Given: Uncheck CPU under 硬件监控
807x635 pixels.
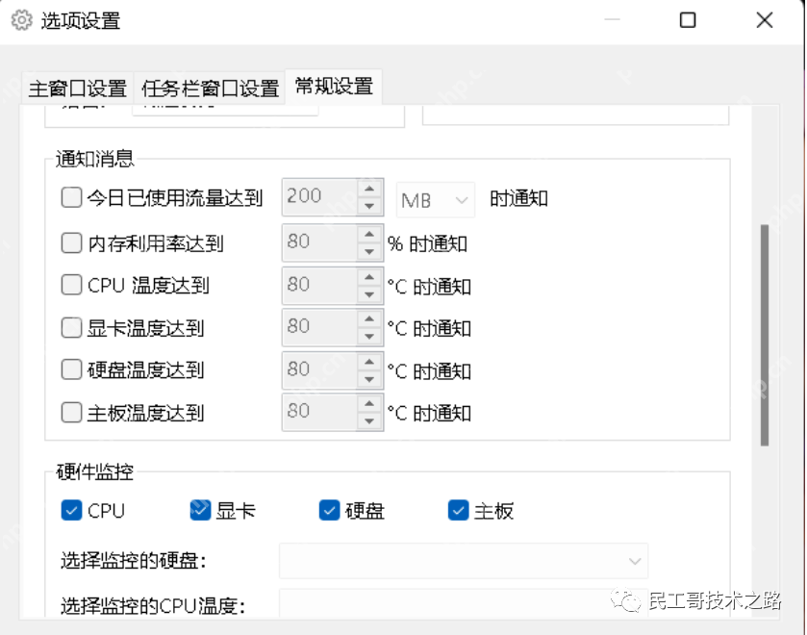Looking at the screenshot, I should pos(71,510).
